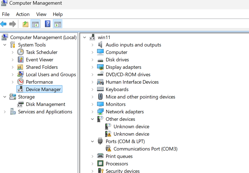Click the Services and Applications icon

point(13,112)
